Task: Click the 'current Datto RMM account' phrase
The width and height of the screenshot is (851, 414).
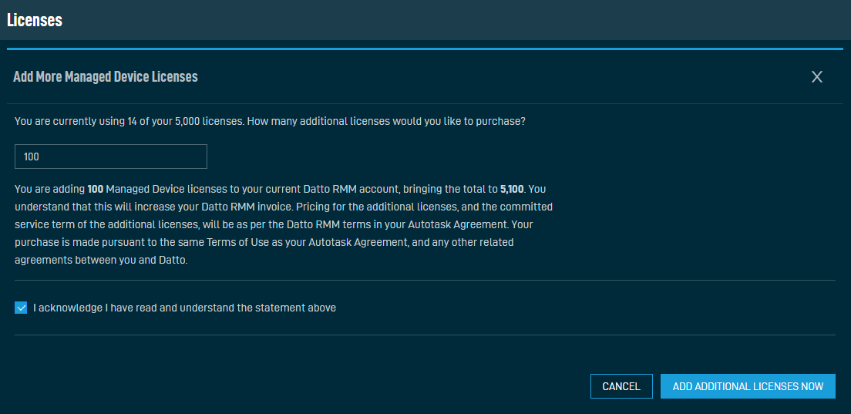Action: pyautogui.click(x=354, y=190)
